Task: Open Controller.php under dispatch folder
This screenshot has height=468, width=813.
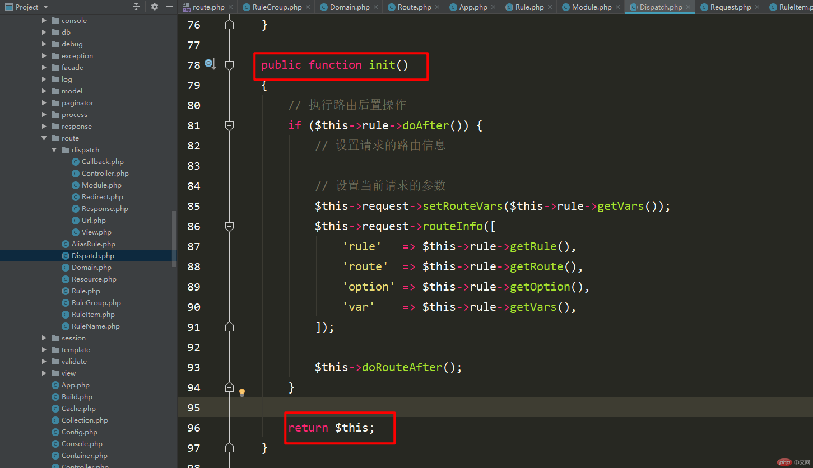Action: [x=100, y=173]
